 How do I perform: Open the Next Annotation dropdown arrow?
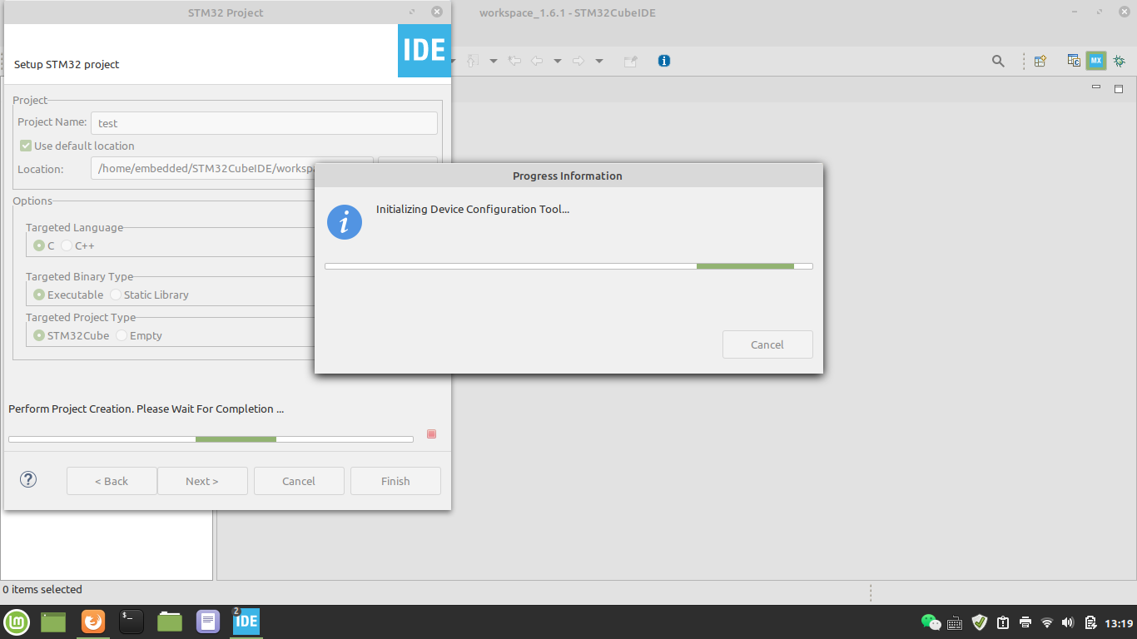click(x=493, y=61)
